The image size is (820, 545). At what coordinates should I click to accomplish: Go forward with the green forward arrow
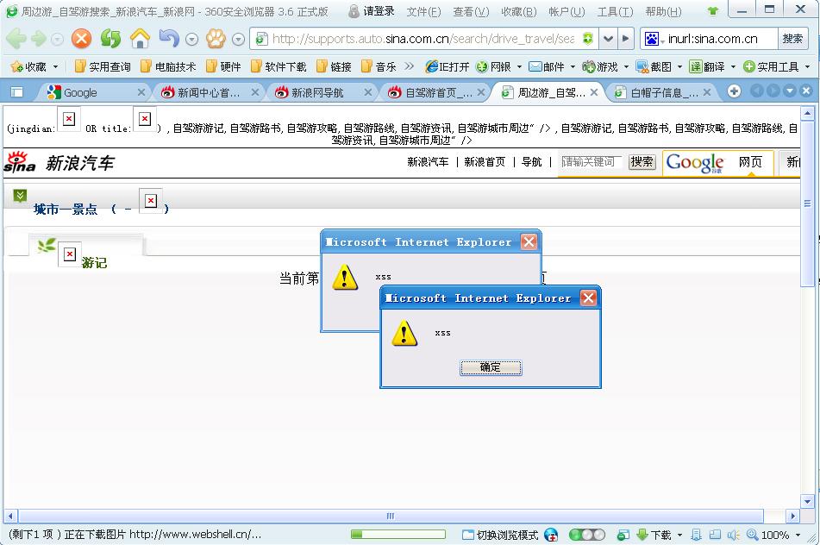coord(39,39)
